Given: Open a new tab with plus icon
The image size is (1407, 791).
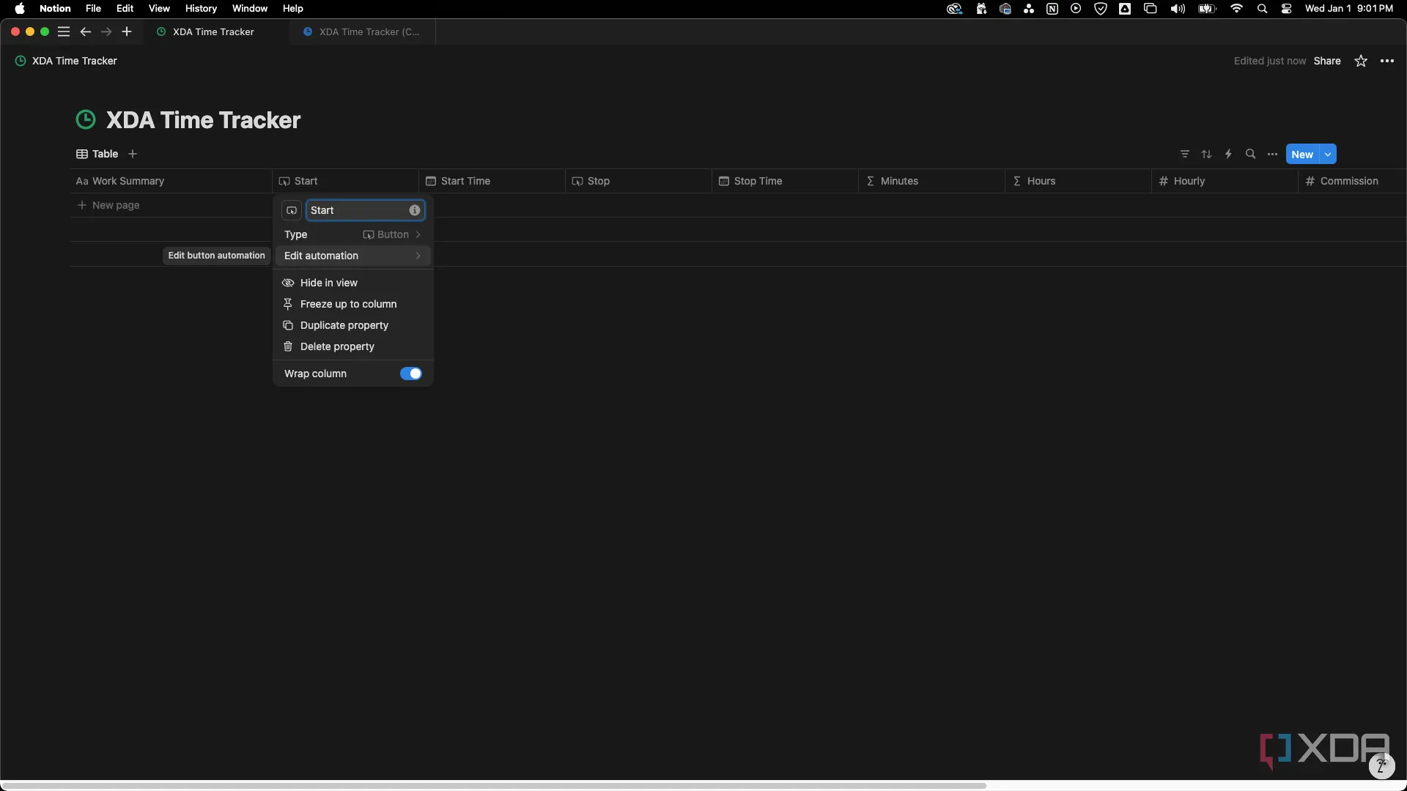Looking at the screenshot, I should (x=127, y=31).
